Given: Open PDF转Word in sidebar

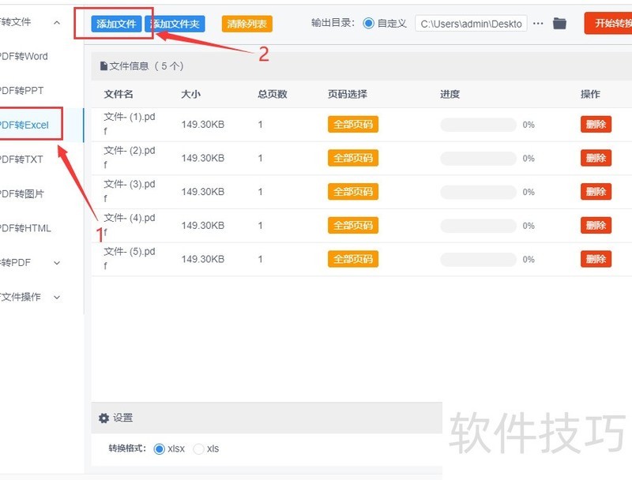Looking at the screenshot, I should coord(24,56).
